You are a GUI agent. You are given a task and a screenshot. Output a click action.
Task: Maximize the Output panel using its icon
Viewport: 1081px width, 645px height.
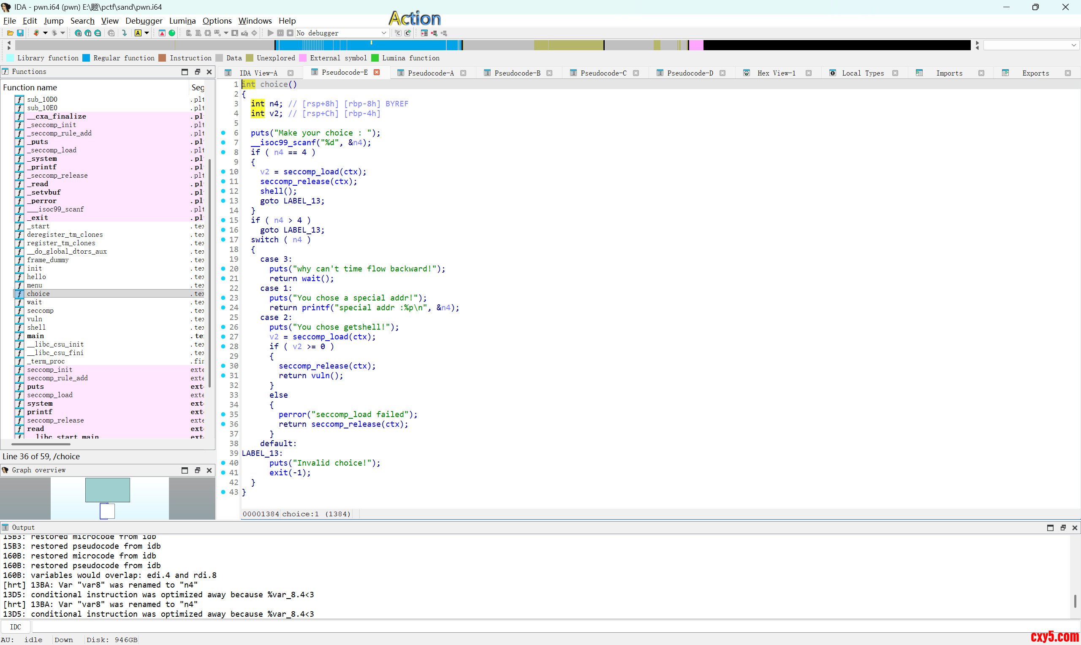tap(1050, 528)
